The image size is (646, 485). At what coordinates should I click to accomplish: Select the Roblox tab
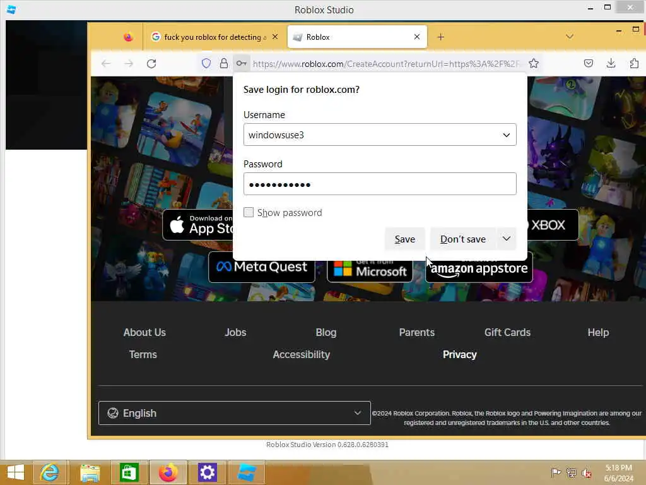[x=357, y=37]
